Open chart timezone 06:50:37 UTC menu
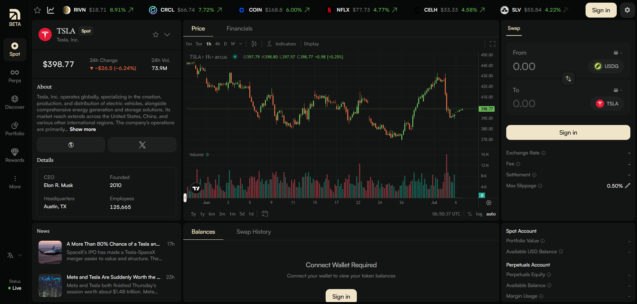 pos(446,214)
